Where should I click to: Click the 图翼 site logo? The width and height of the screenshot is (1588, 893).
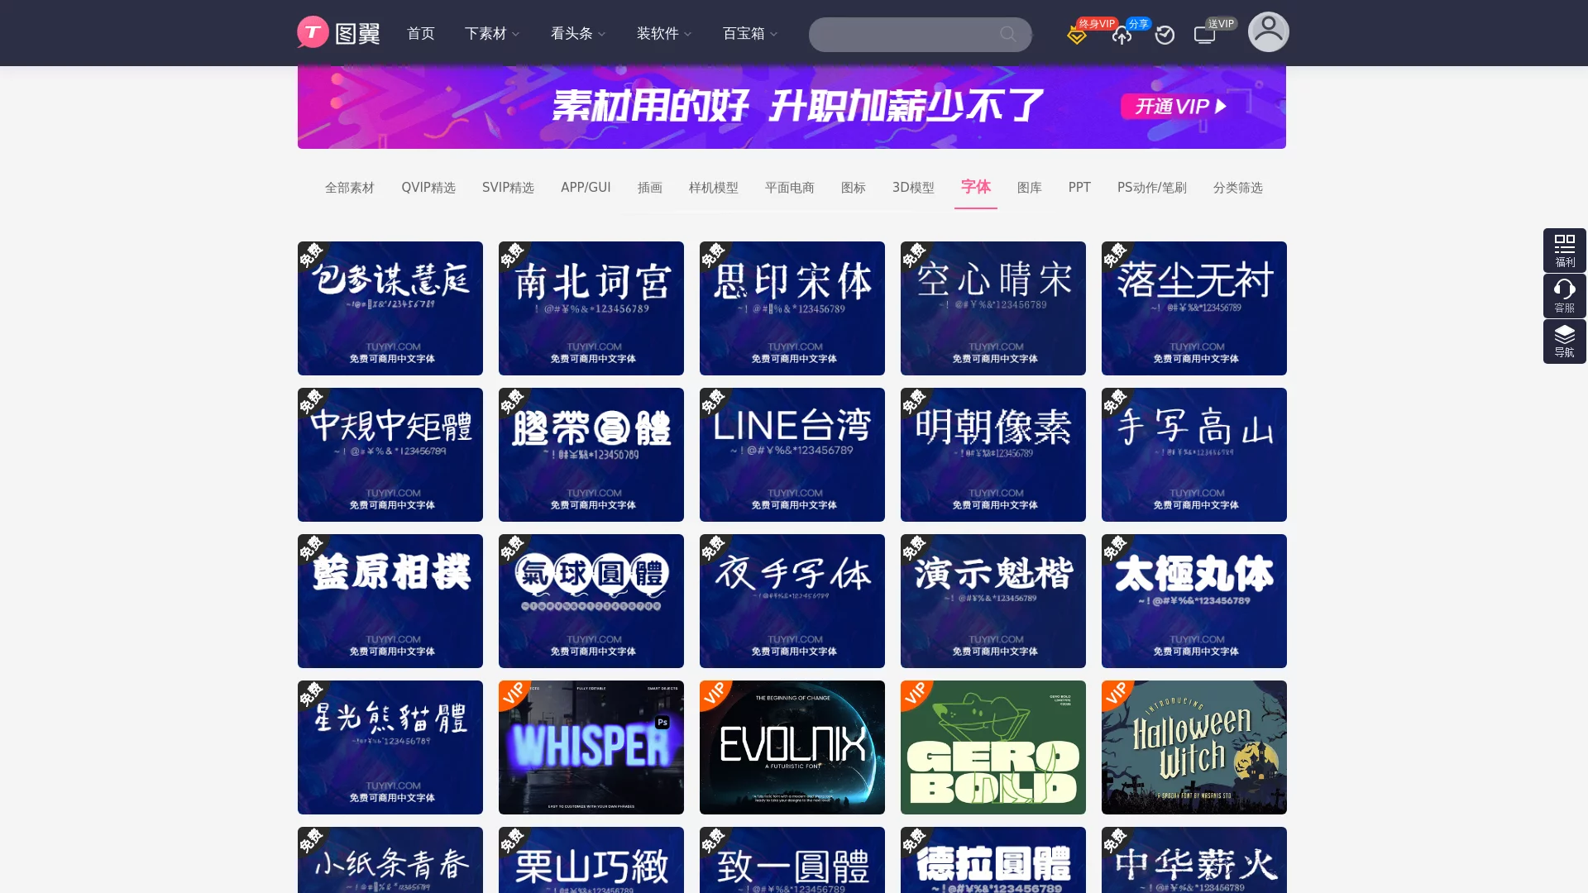pos(337,33)
